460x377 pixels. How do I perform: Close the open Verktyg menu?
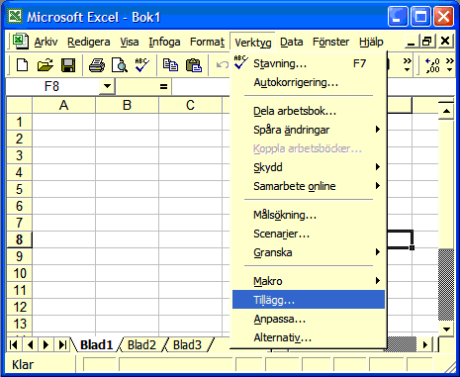(x=253, y=42)
